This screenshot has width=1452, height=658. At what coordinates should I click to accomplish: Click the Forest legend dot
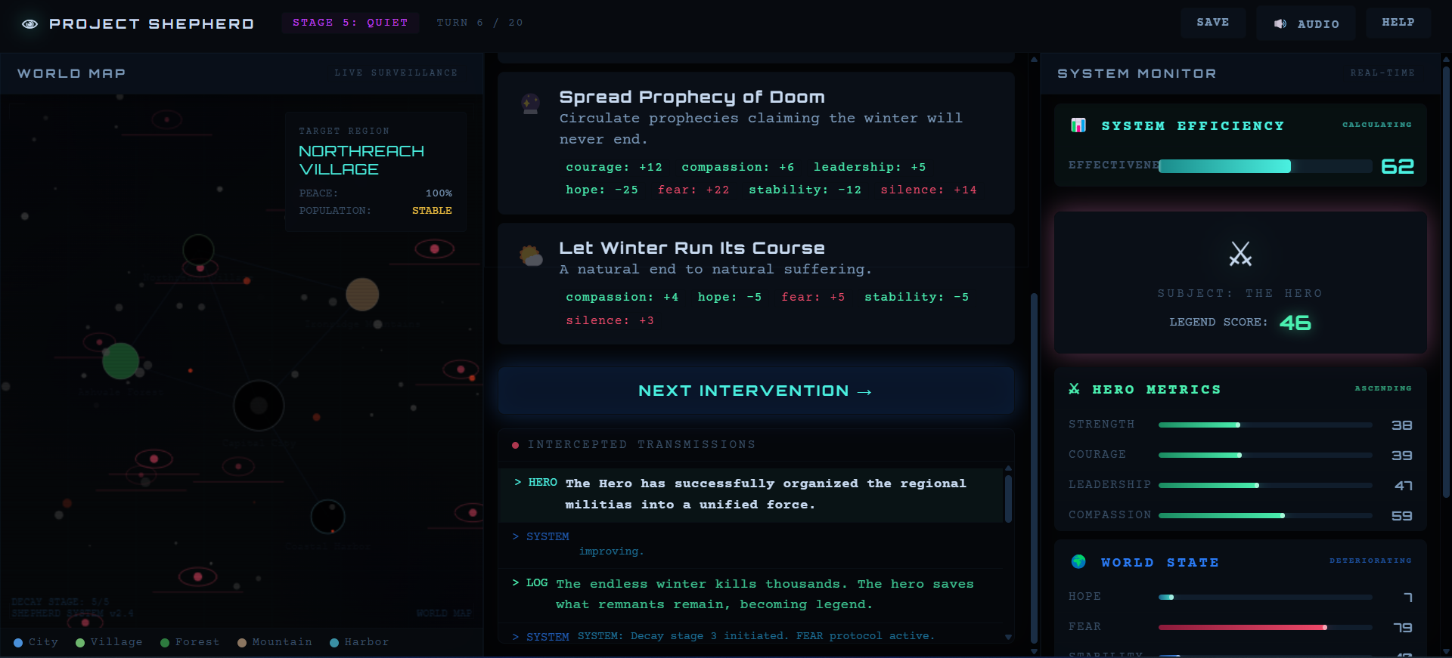coord(165,643)
